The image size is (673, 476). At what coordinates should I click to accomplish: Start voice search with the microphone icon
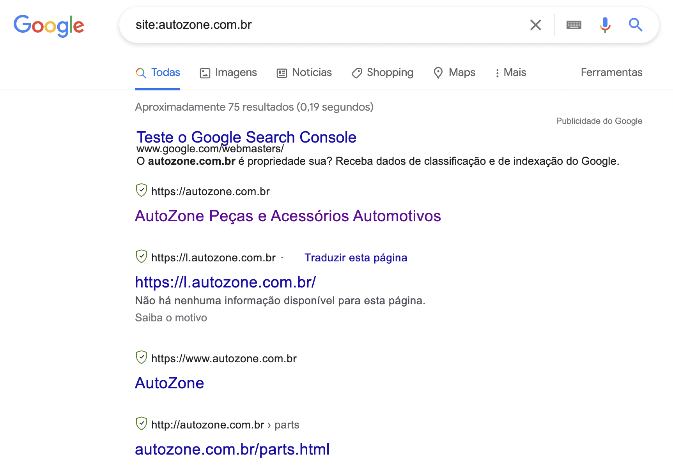(x=605, y=25)
